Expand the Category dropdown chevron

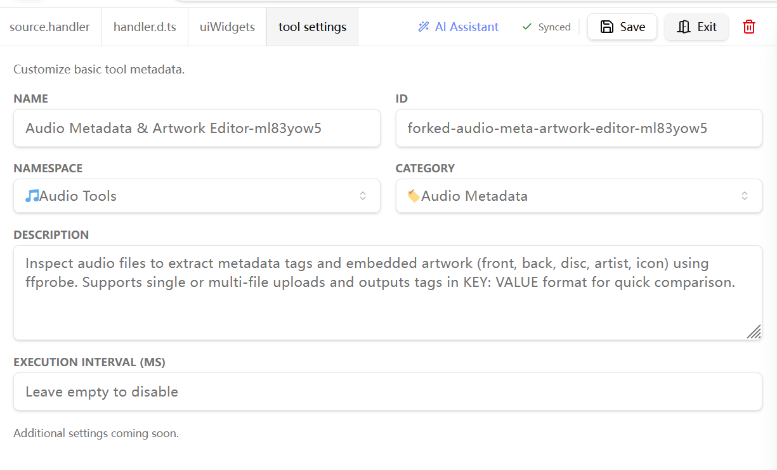[x=745, y=196]
